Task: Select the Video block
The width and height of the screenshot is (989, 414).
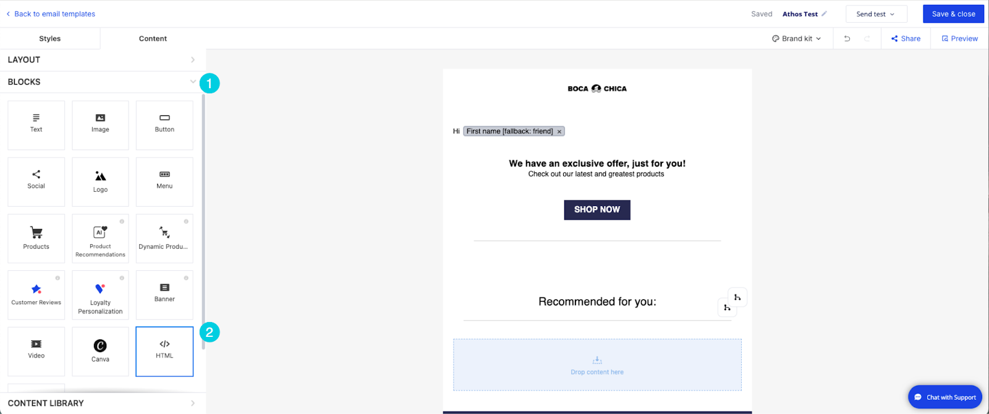Action: pyautogui.click(x=36, y=352)
